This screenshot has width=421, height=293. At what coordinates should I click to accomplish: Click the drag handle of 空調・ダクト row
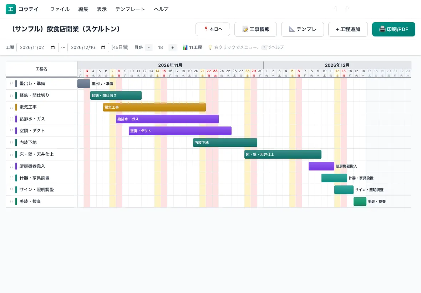pos(11,131)
